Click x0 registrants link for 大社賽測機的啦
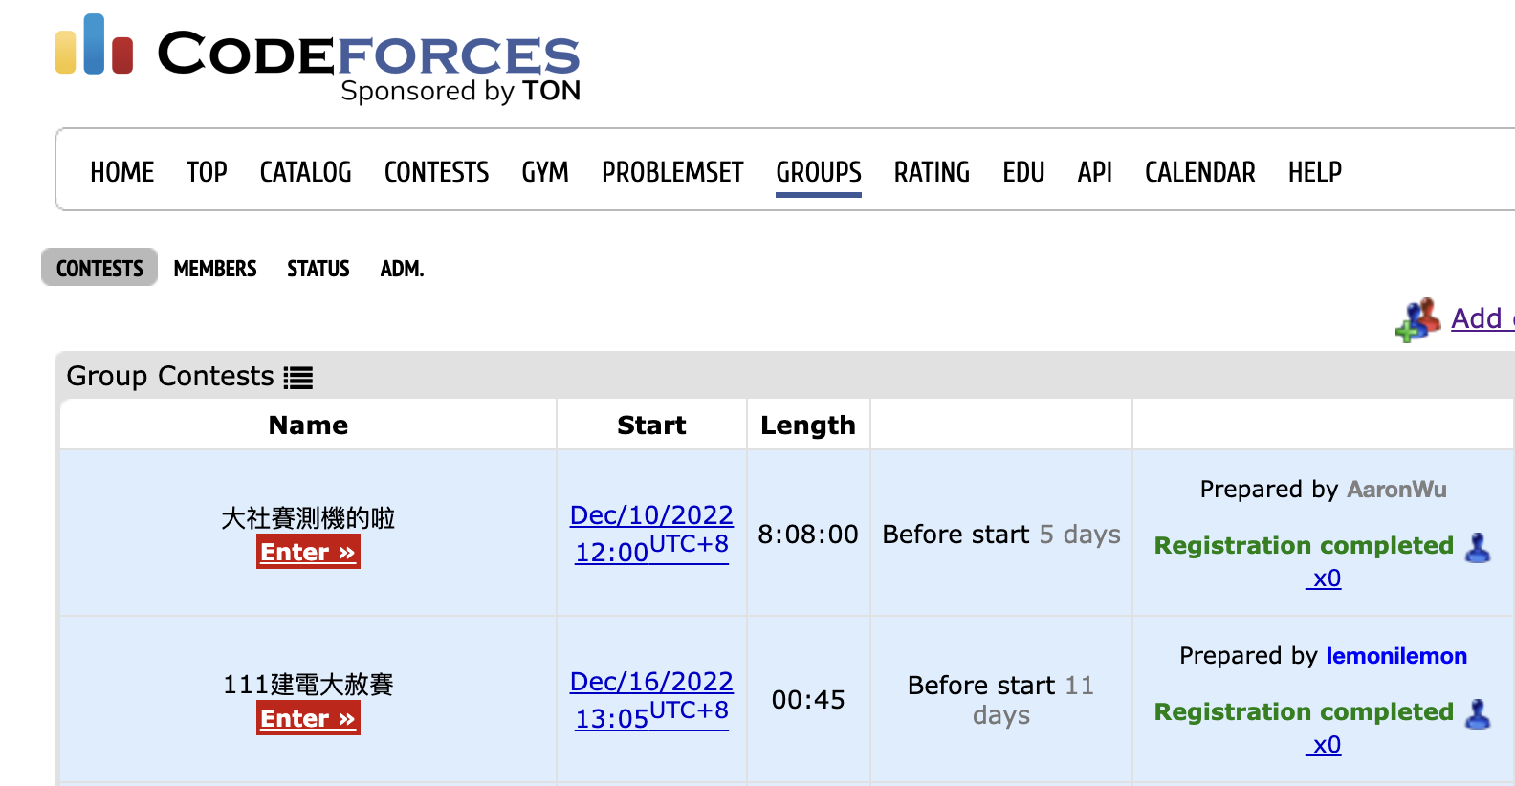This screenshot has width=1515, height=786. tap(1324, 579)
